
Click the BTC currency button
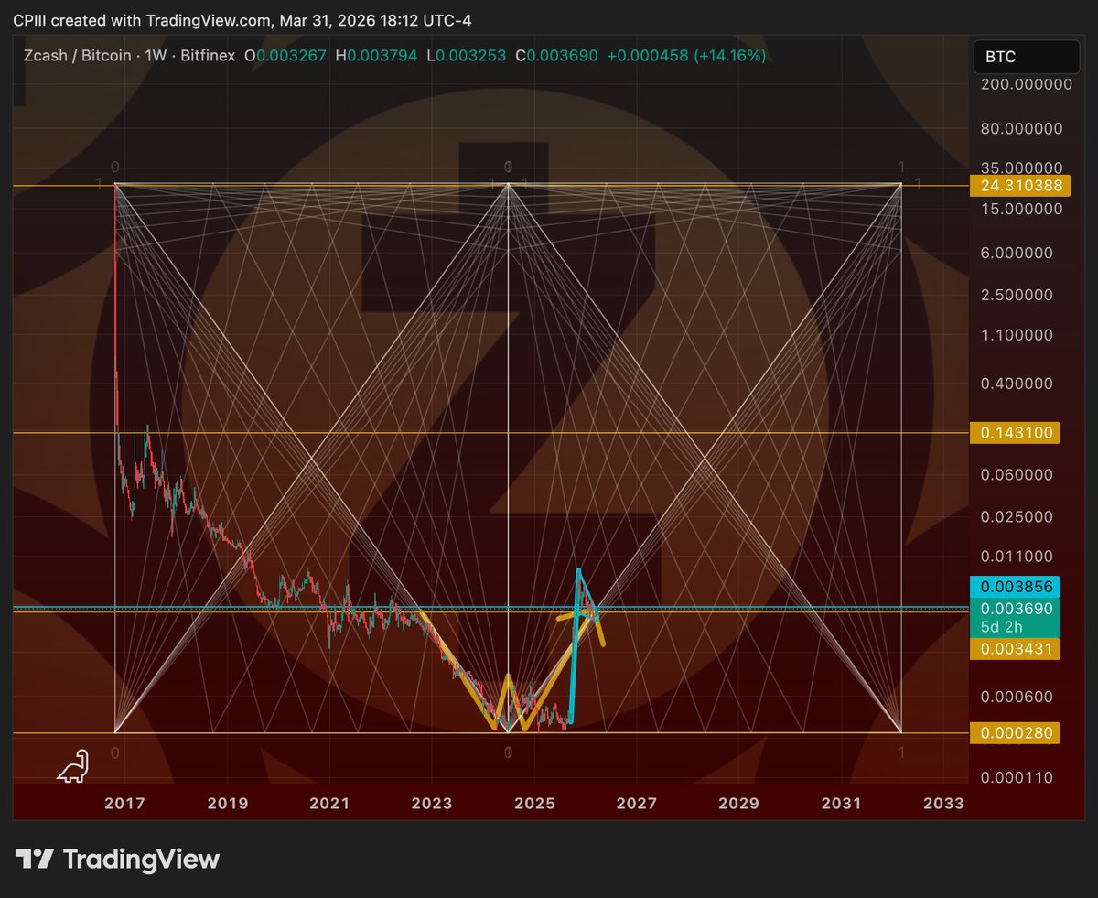[1027, 57]
